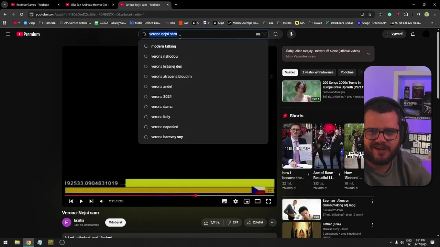Viewport: 440px width, 247px height.
Task: Open the Father (Live) video title
Action: coord(331,224)
